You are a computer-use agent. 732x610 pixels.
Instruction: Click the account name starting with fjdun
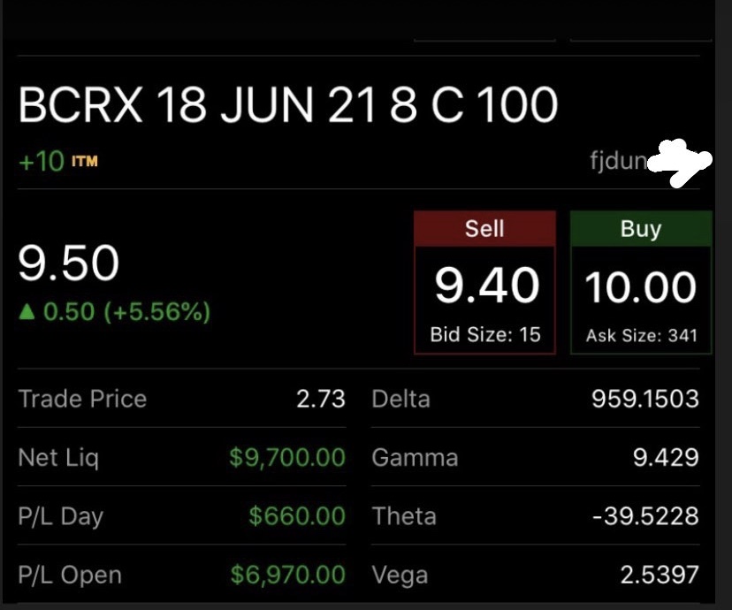coord(651,162)
